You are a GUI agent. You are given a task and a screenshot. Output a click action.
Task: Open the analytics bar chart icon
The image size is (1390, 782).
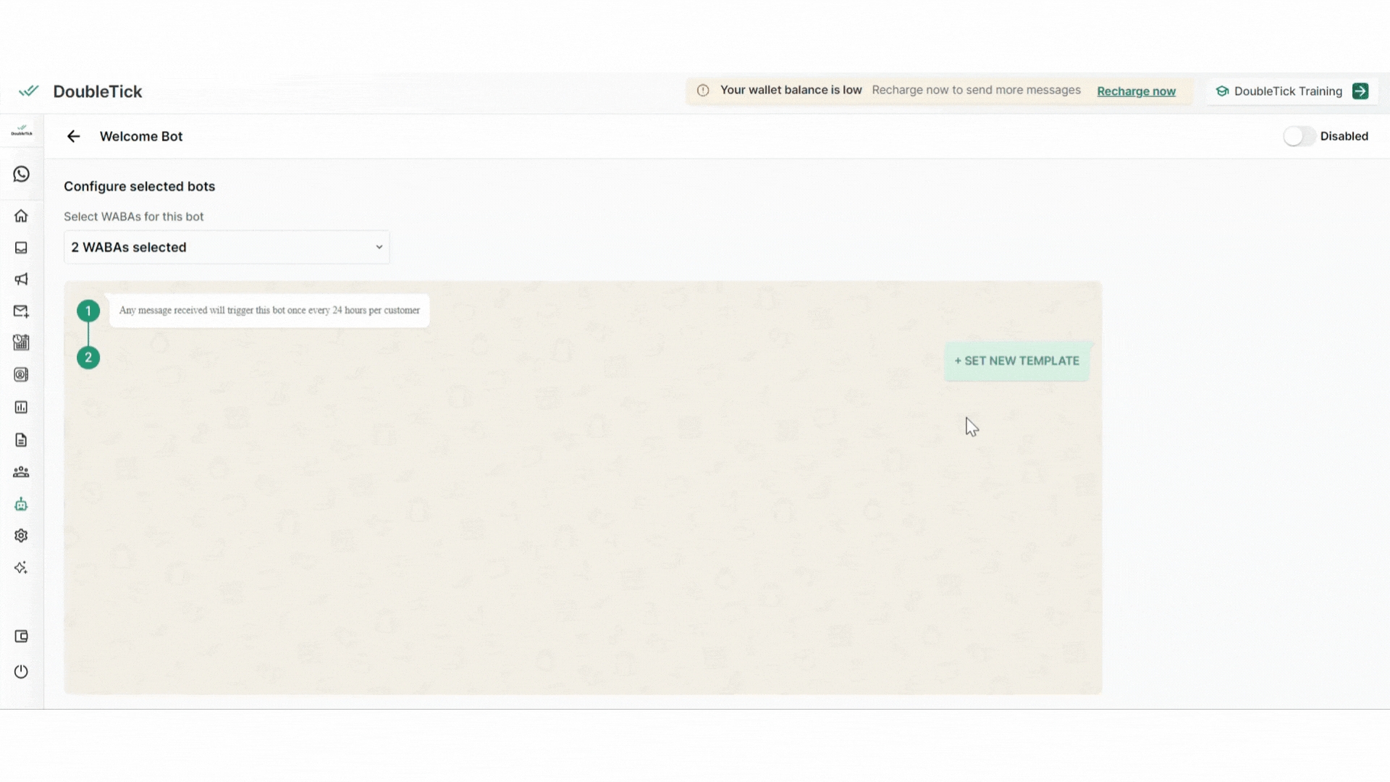point(21,408)
